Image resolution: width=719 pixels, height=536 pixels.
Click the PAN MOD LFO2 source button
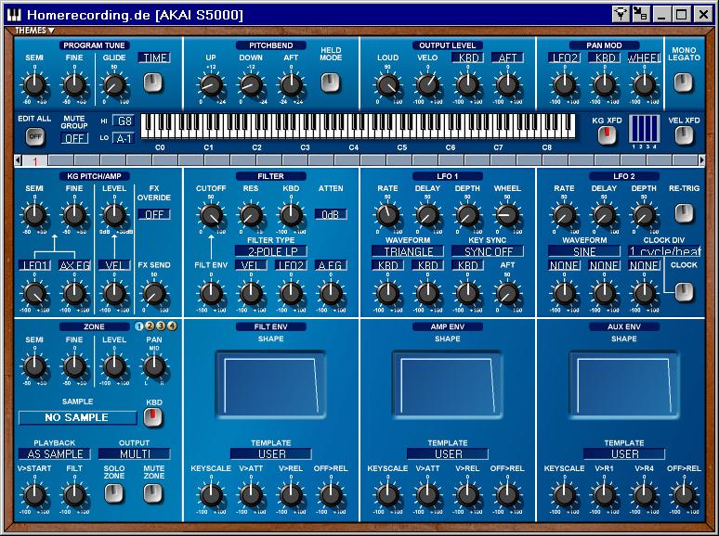(x=565, y=57)
